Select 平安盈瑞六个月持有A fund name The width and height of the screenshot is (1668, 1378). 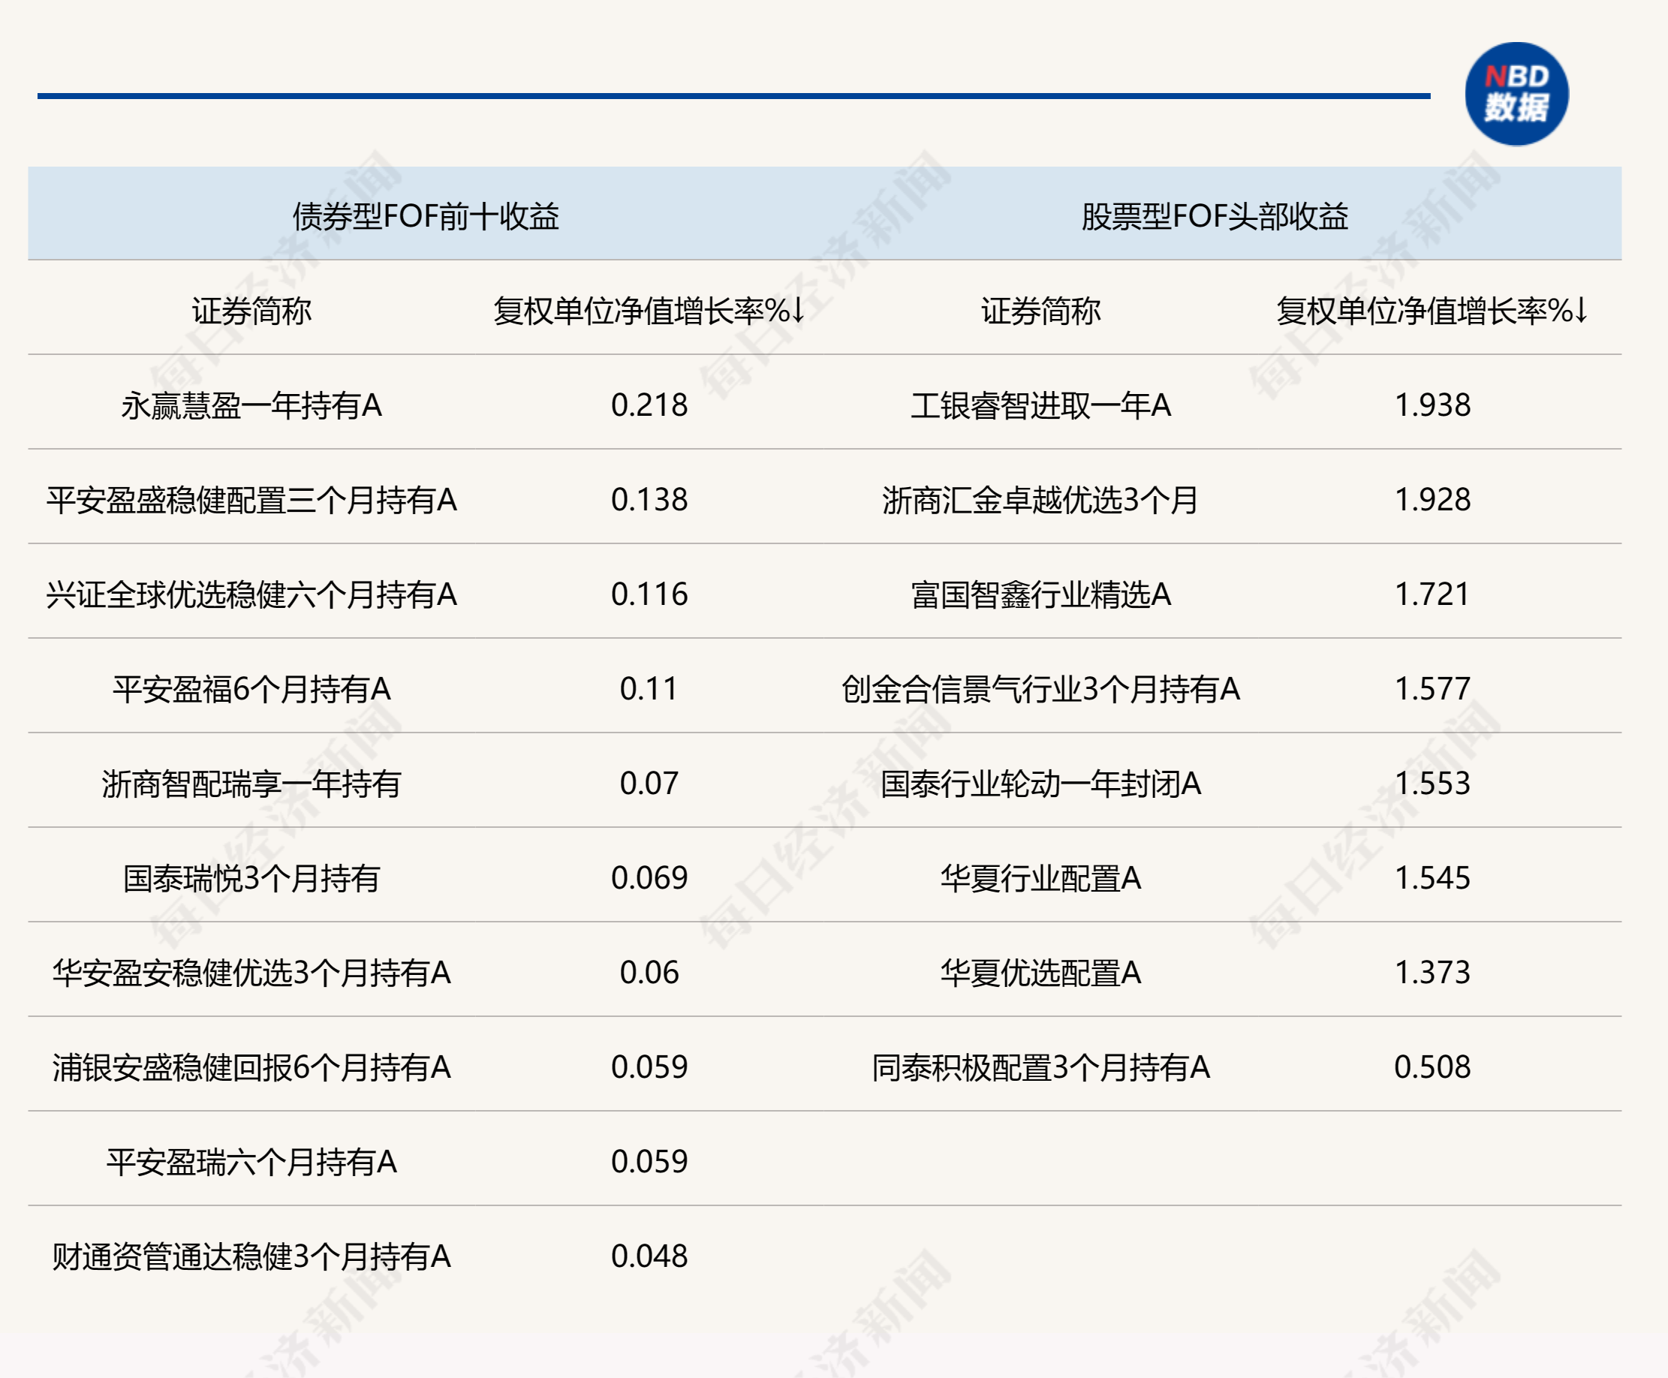(251, 1160)
